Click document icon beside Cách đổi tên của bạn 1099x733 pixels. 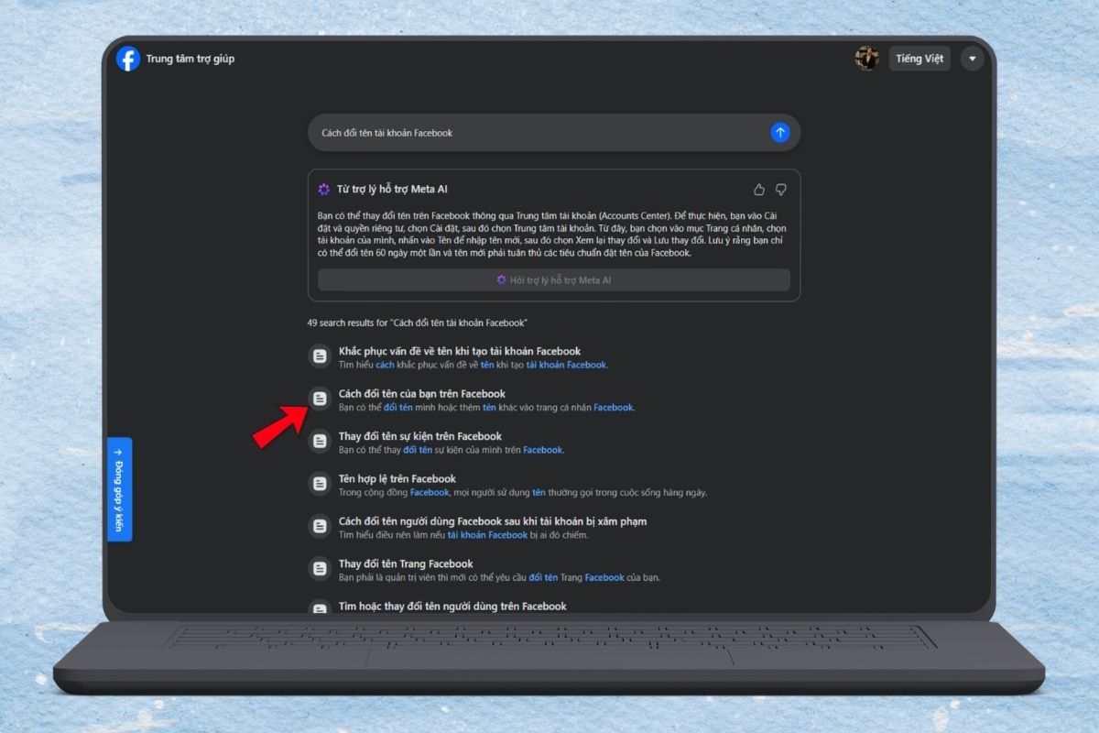pos(319,399)
